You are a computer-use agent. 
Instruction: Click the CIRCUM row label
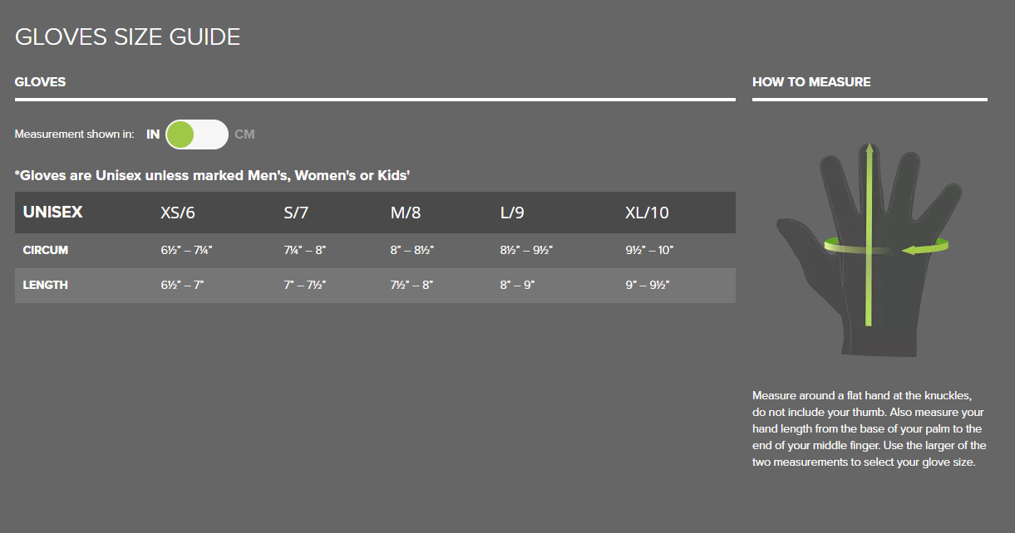point(46,251)
